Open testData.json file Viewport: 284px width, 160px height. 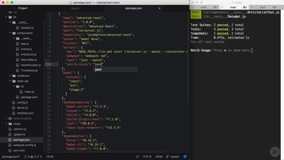pyautogui.click(x=25, y=113)
